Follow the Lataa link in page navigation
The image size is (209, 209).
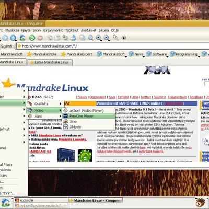(x=135, y=97)
